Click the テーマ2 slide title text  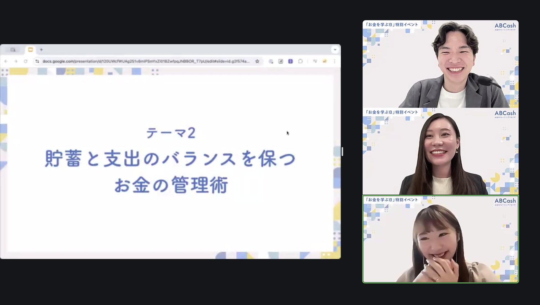(x=171, y=133)
